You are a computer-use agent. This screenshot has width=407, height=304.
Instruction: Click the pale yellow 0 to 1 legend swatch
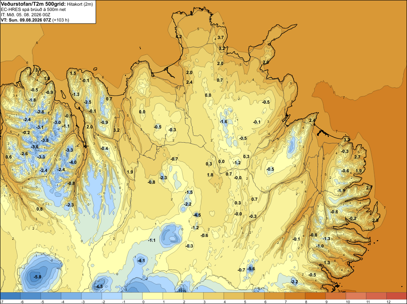(153, 296)
